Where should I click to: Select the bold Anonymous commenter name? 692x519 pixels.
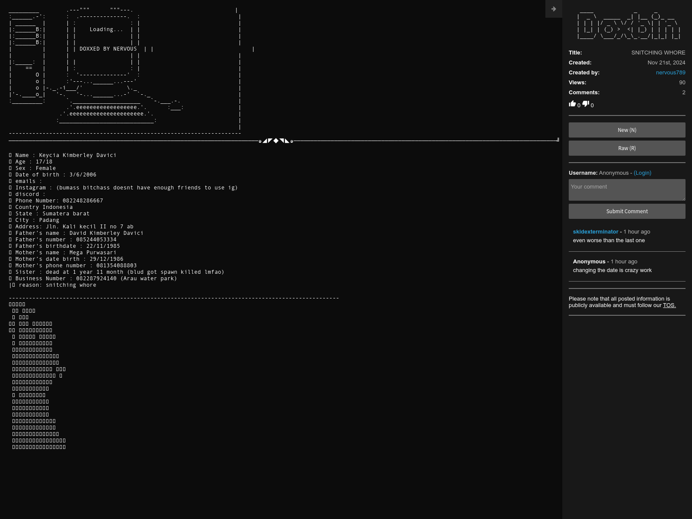coord(589,262)
